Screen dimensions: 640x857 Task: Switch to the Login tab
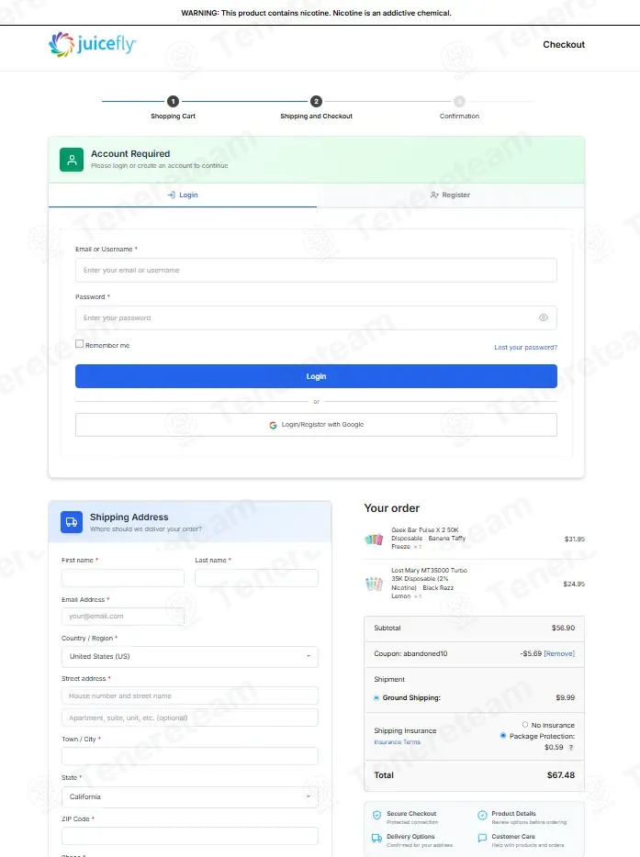tap(183, 195)
